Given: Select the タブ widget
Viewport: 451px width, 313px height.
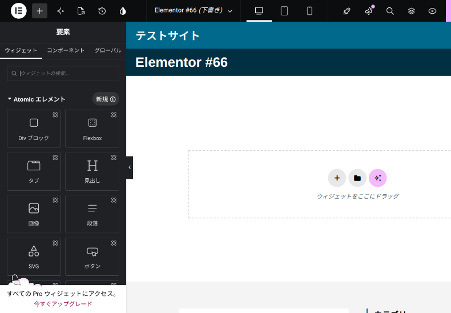Looking at the screenshot, I should 34,171.
